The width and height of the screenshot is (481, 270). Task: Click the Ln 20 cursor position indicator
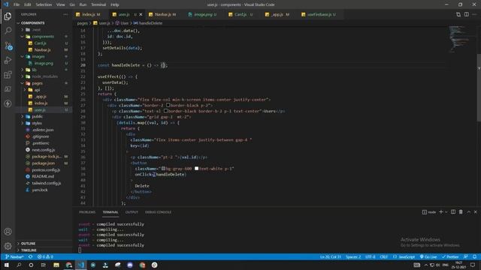pos(331,256)
